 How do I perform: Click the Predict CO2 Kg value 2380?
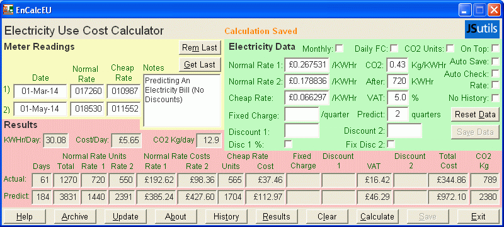point(484,197)
